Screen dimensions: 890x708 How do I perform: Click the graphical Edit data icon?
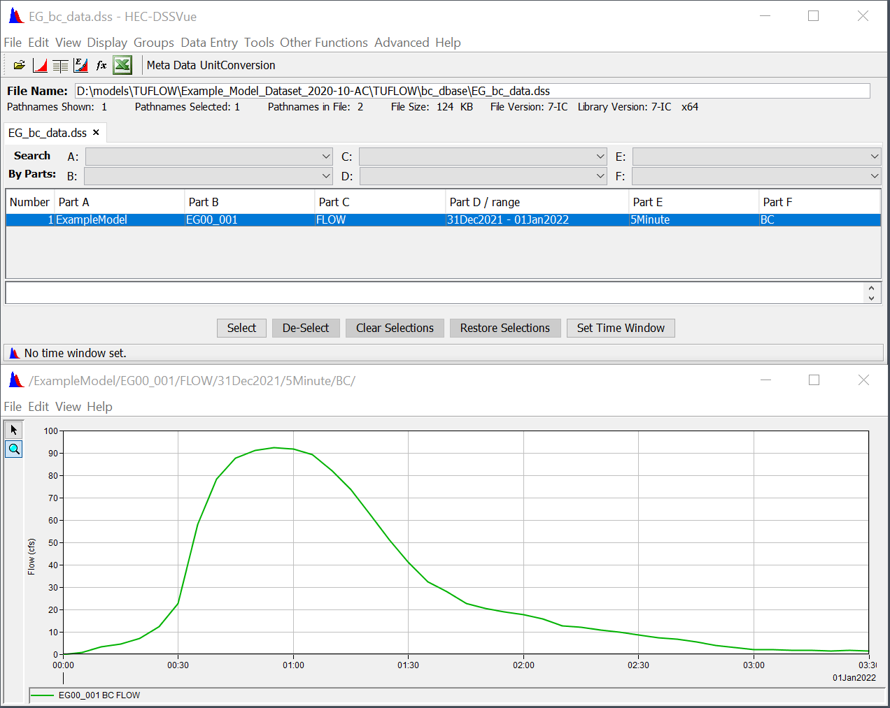point(81,65)
